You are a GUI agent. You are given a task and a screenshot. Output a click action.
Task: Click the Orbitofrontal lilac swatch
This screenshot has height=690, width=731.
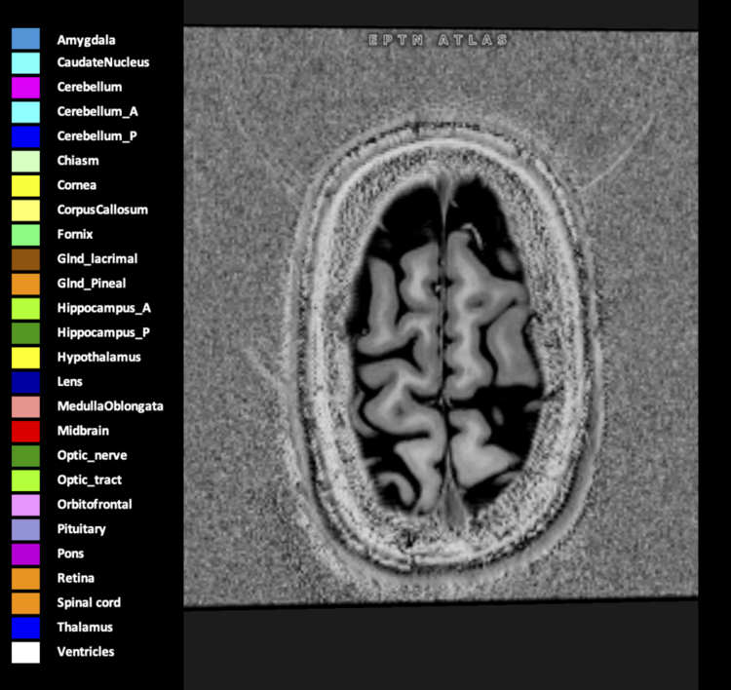click(x=25, y=505)
